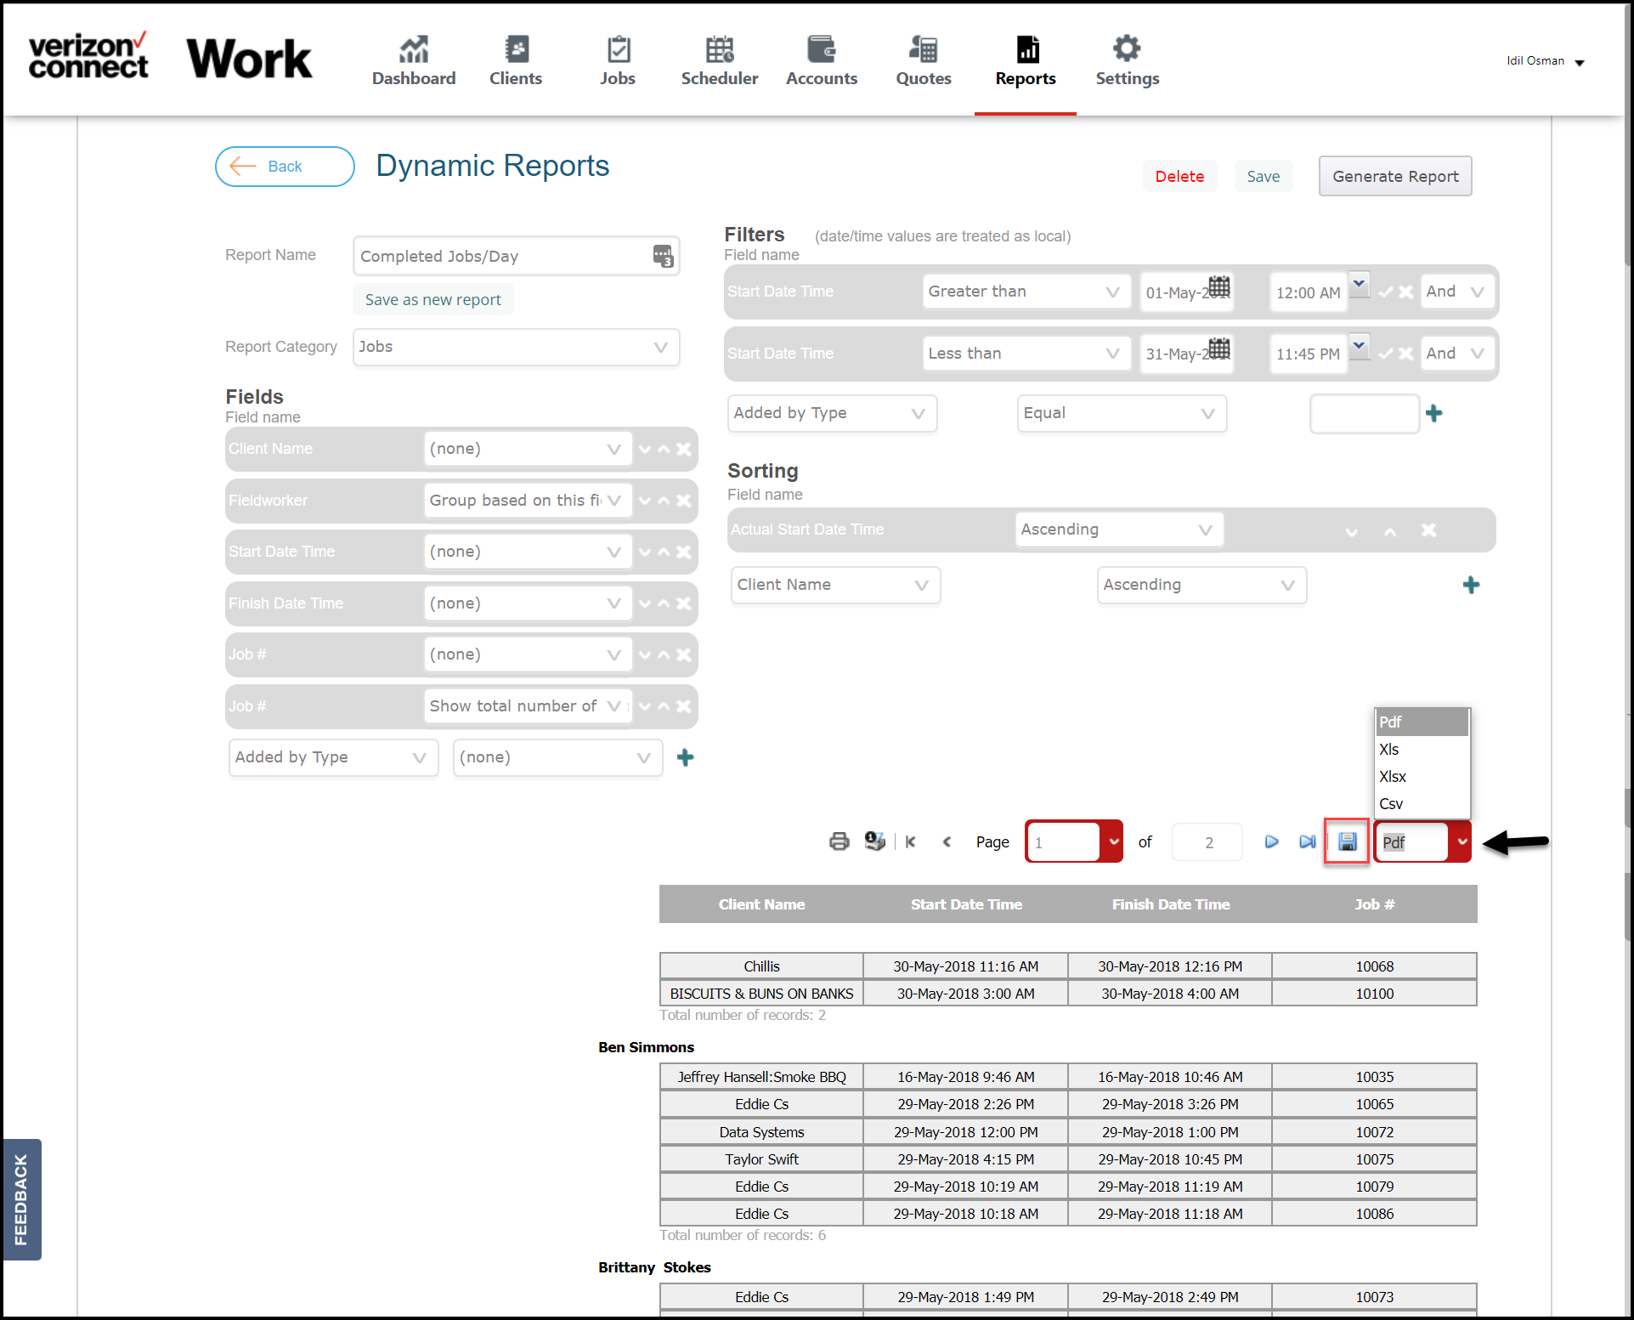This screenshot has height=1320, width=1634.
Task: Click the empty filter value field
Action: tap(1365, 413)
